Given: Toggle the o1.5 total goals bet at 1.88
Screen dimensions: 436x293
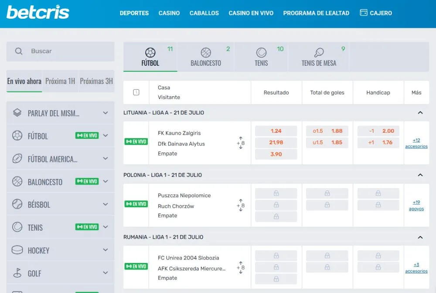Looking at the screenshot, I should pyautogui.click(x=327, y=131).
